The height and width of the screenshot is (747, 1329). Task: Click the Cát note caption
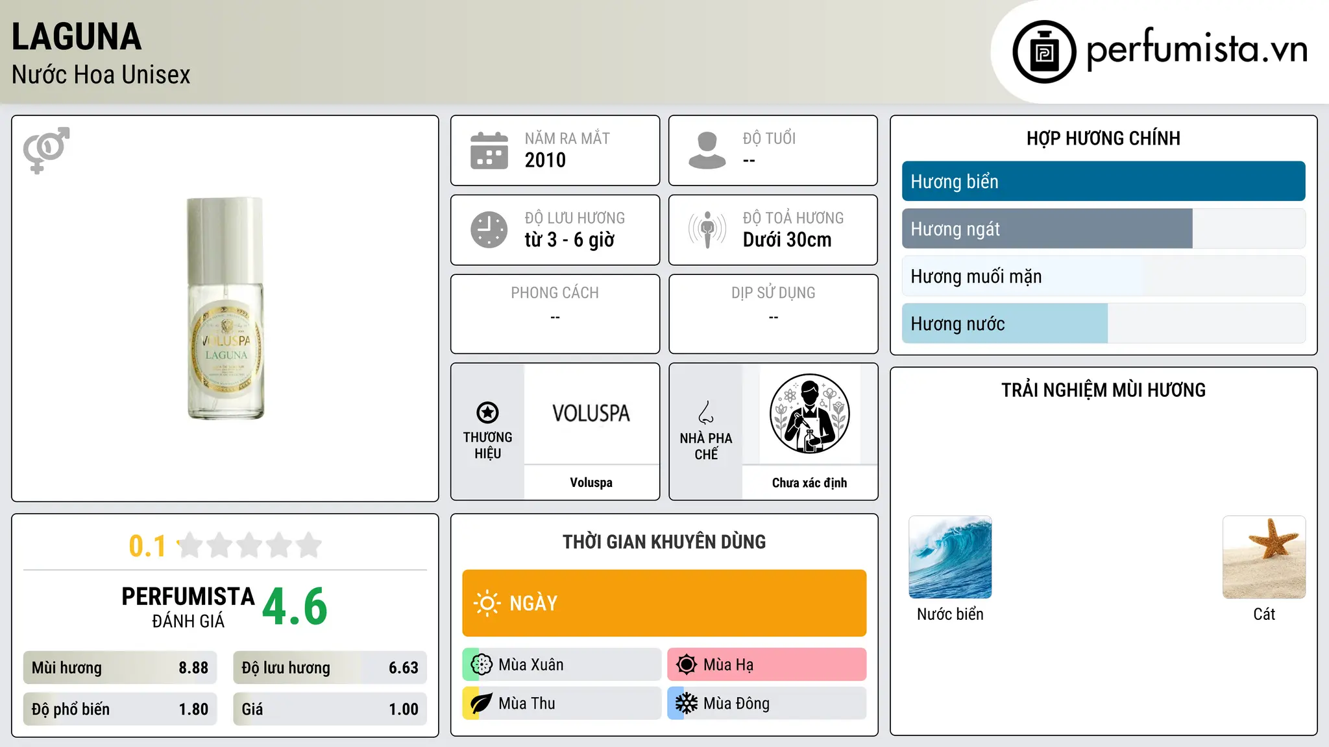pos(1264,614)
